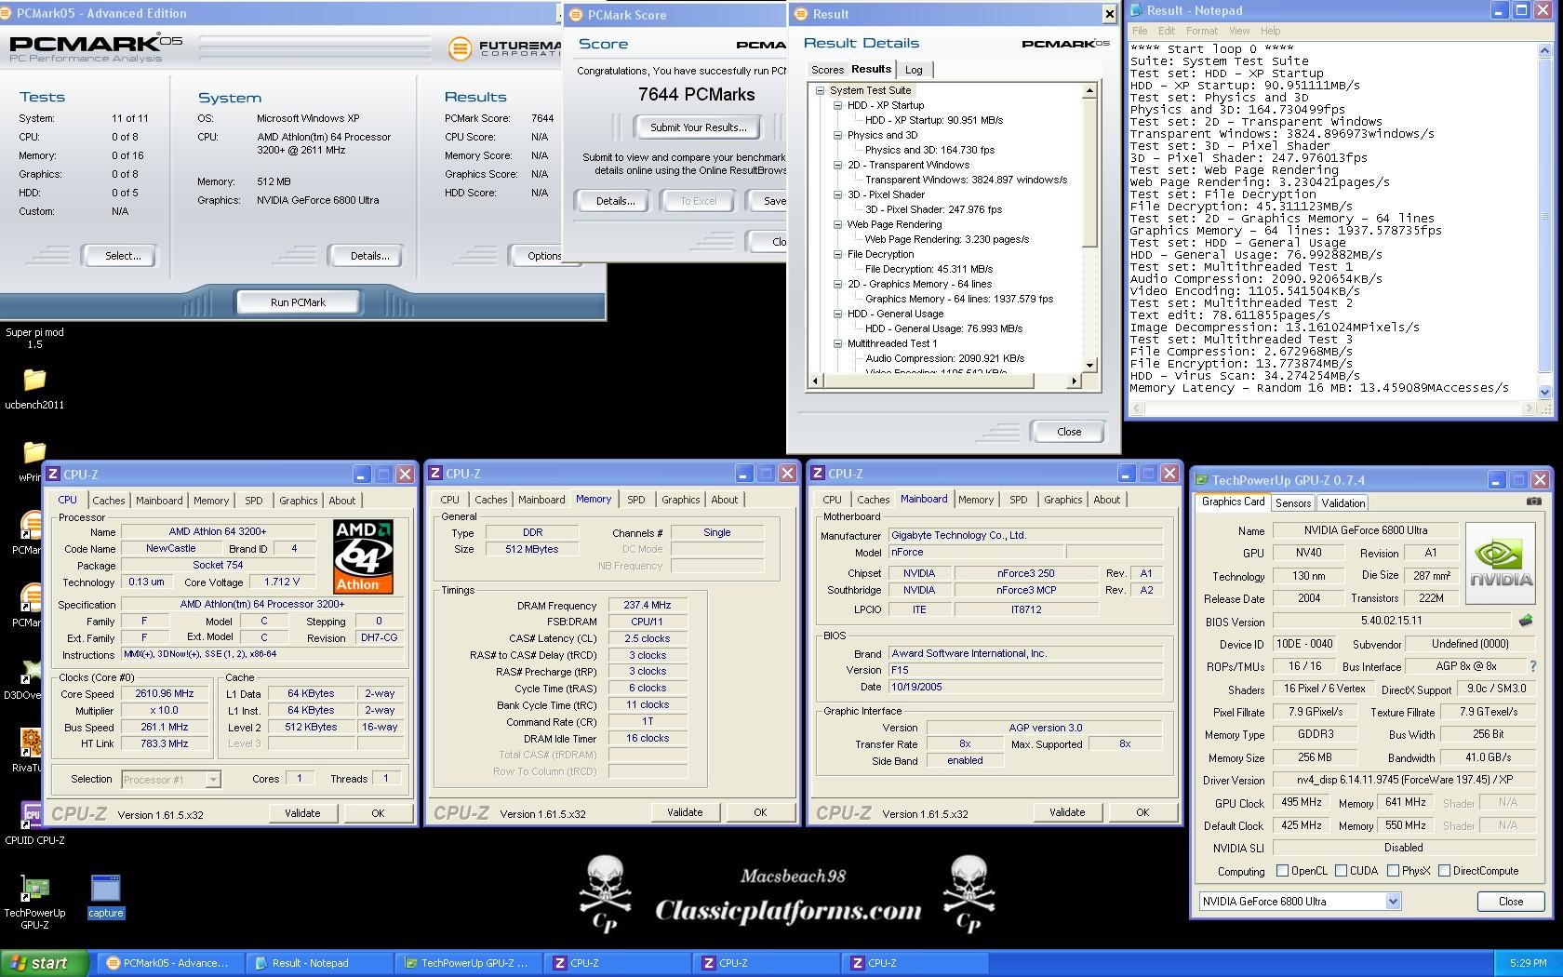The image size is (1563, 977).
Task: Click the Notepad vertical scrollbar down arrow
Action: coord(1544,394)
